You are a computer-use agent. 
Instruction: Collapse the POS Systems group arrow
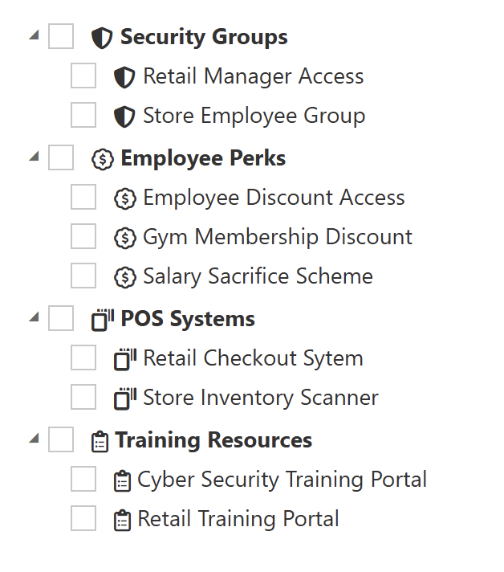pyautogui.click(x=34, y=317)
